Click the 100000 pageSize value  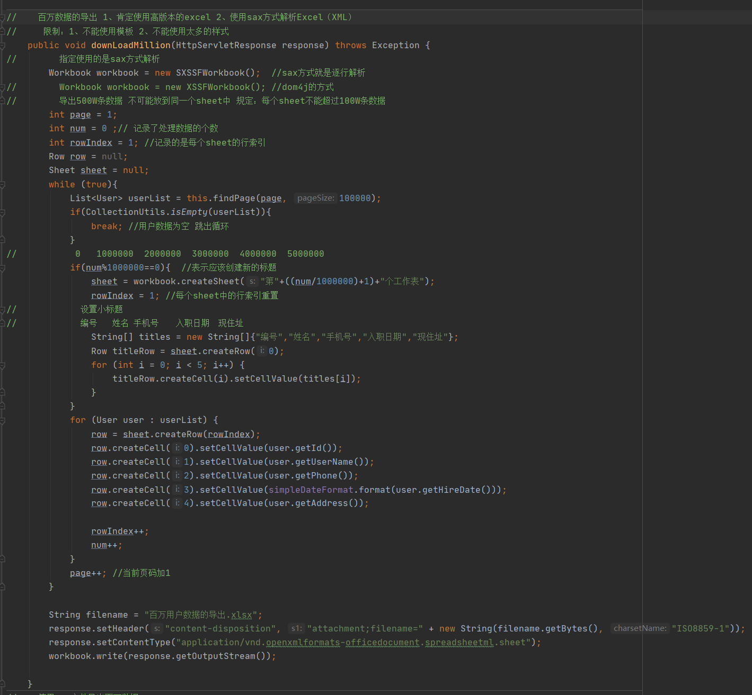pos(355,198)
